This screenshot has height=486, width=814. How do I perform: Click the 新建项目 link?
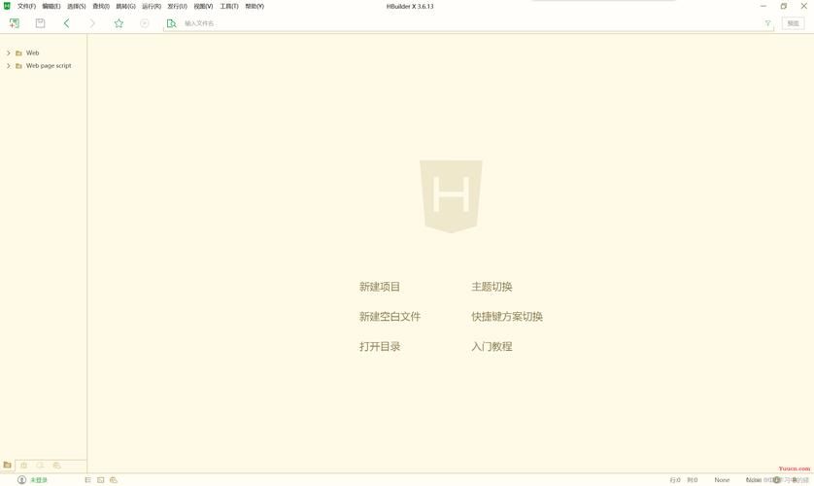click(380, 287)
